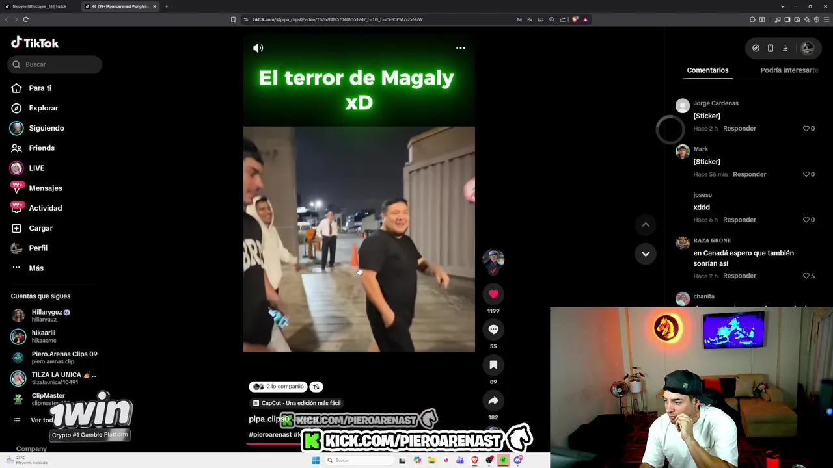Image resolution: width=833 pixels, height=468 pixels.
Task: Reload the page with the refresh icon
Action: 26,19
